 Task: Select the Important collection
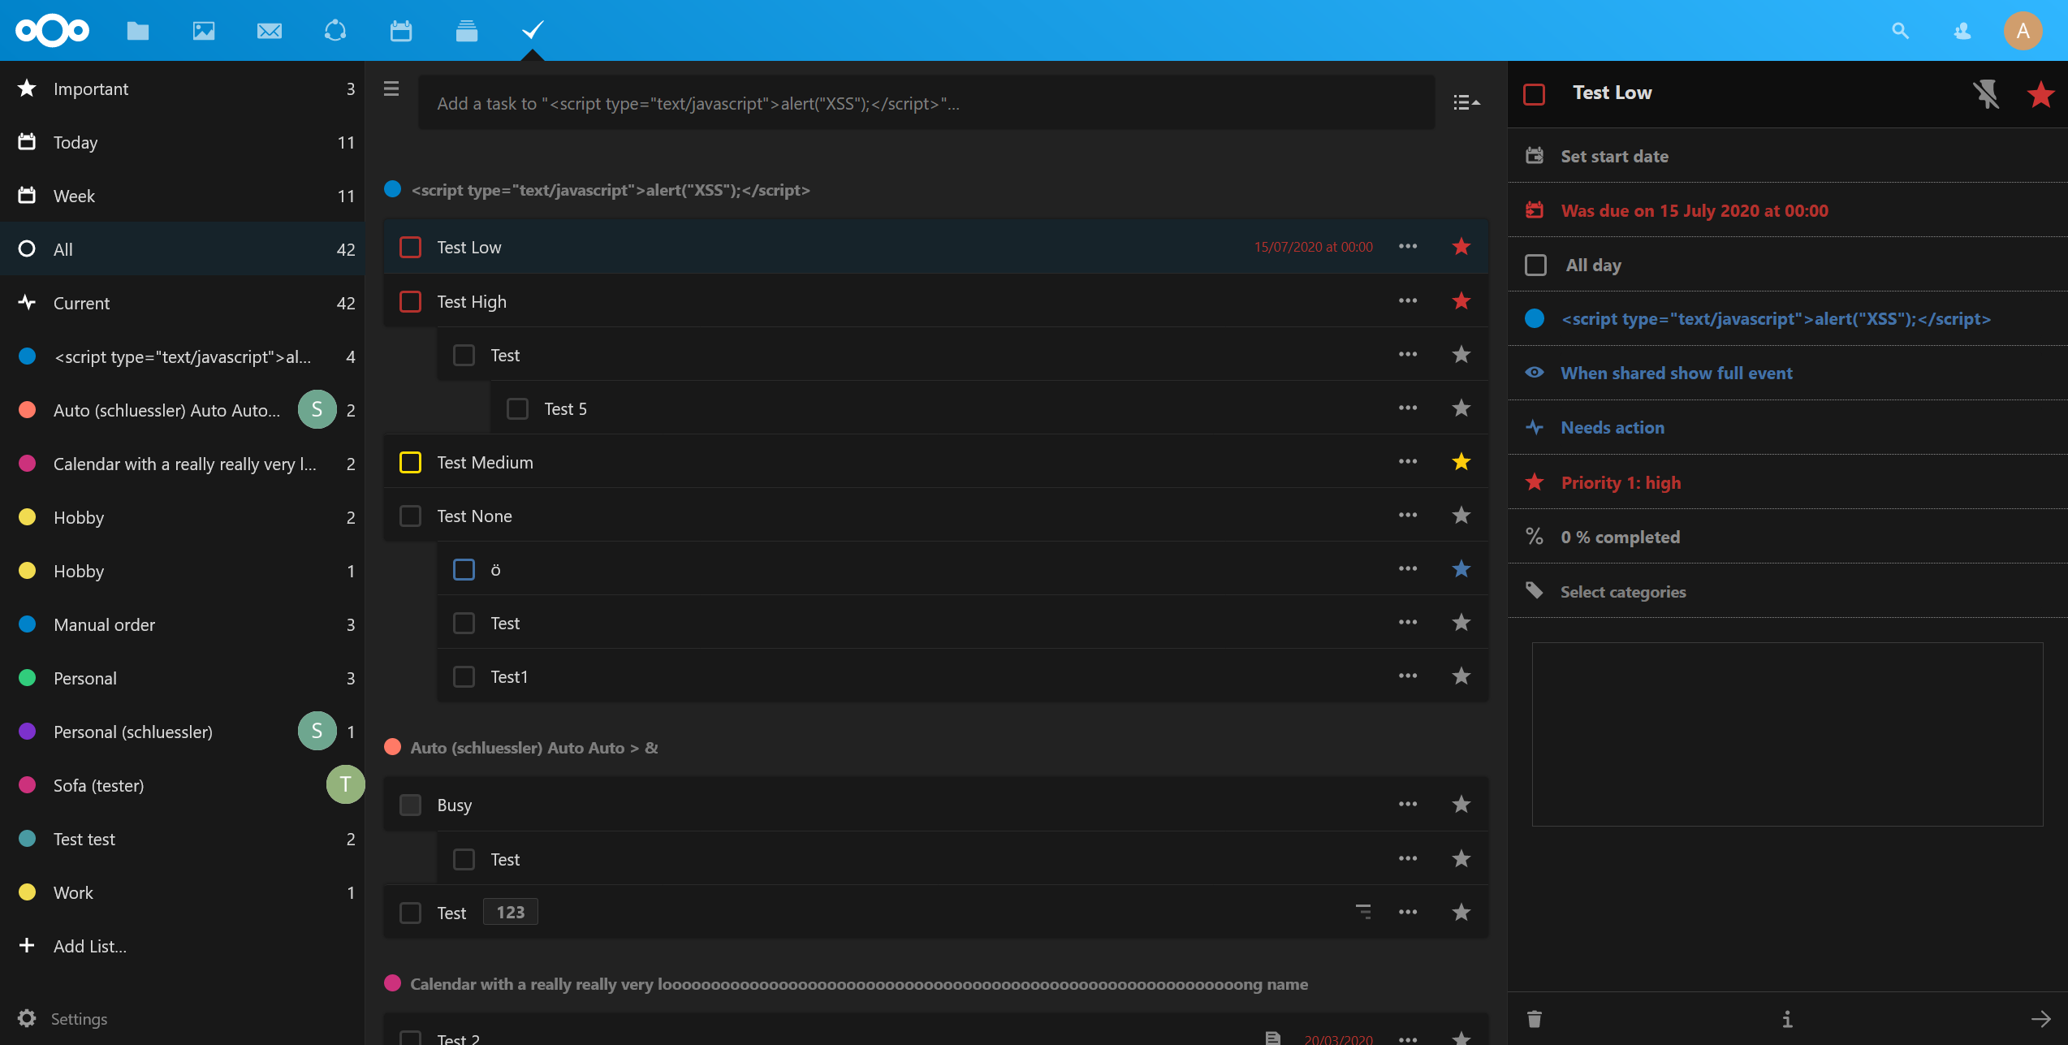[91, 89]
